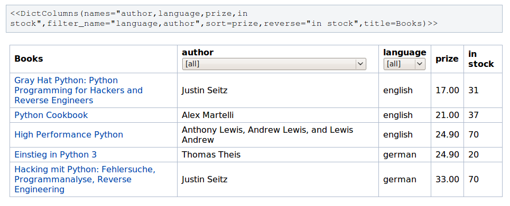The height and width of the screenshot is (206, 510).
Task: Click 24.90 prize in Einstieg in Python row
Action: [447, 154]
